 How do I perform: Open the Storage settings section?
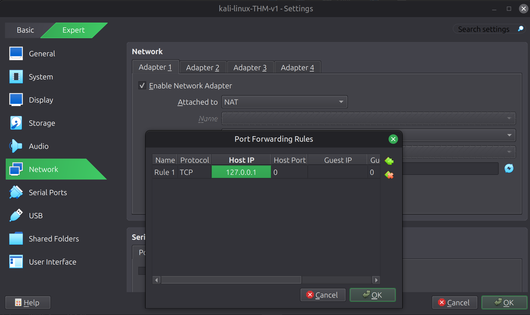click(42, 123)
